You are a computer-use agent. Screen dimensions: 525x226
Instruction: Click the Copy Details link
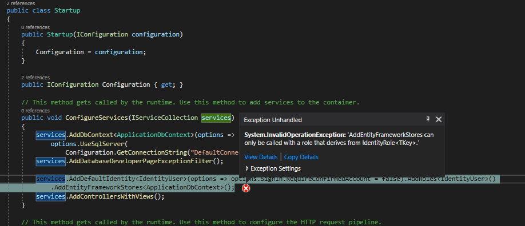pos(301,157)
